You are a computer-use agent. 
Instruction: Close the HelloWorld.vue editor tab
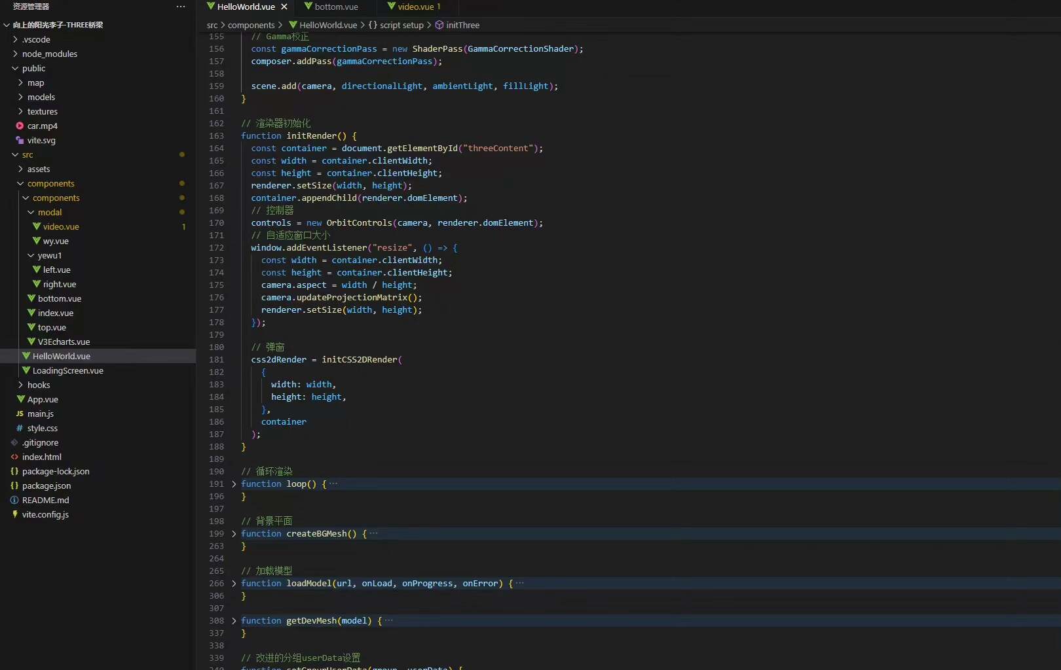284,7
